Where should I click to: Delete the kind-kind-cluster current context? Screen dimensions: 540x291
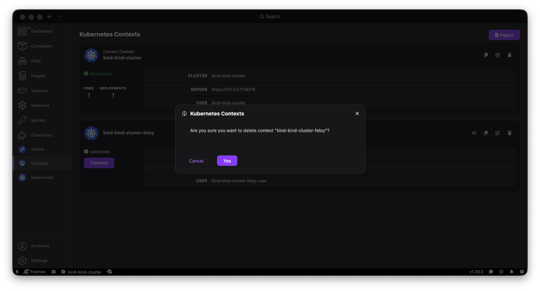510,55
